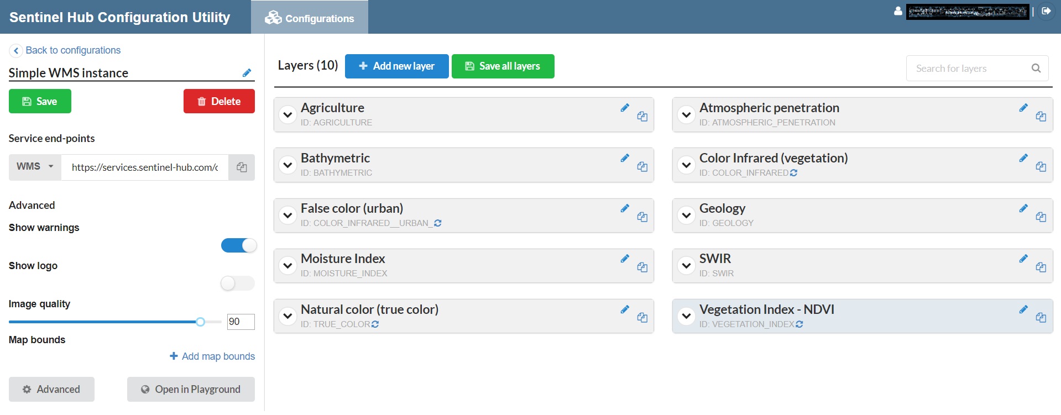Rename Simple WMS instance via pencil icon
This screenshot has height=415, width=1061.
[x=247, y=73]
